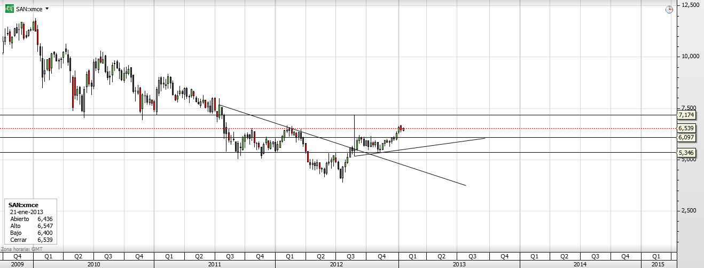
Task: Click the 2013 year label on the time axis
Action: point(459,264)
